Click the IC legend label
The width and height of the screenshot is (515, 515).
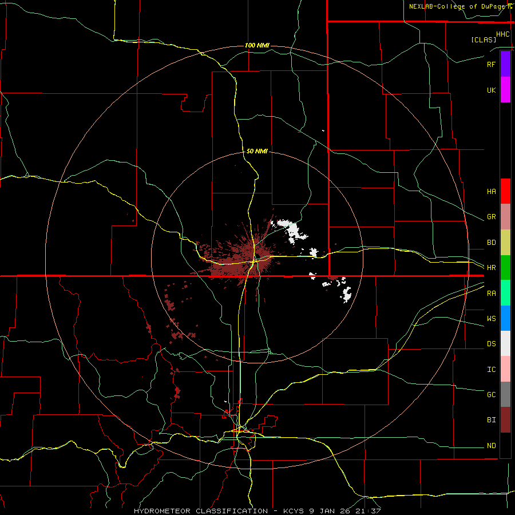491,370
